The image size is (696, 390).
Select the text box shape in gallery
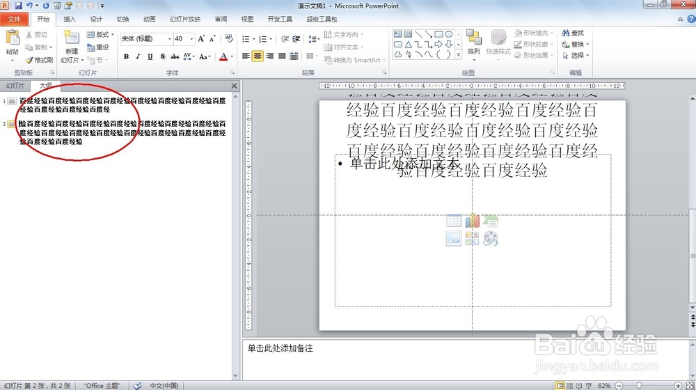pyautogui.click(x=397, y=34)
